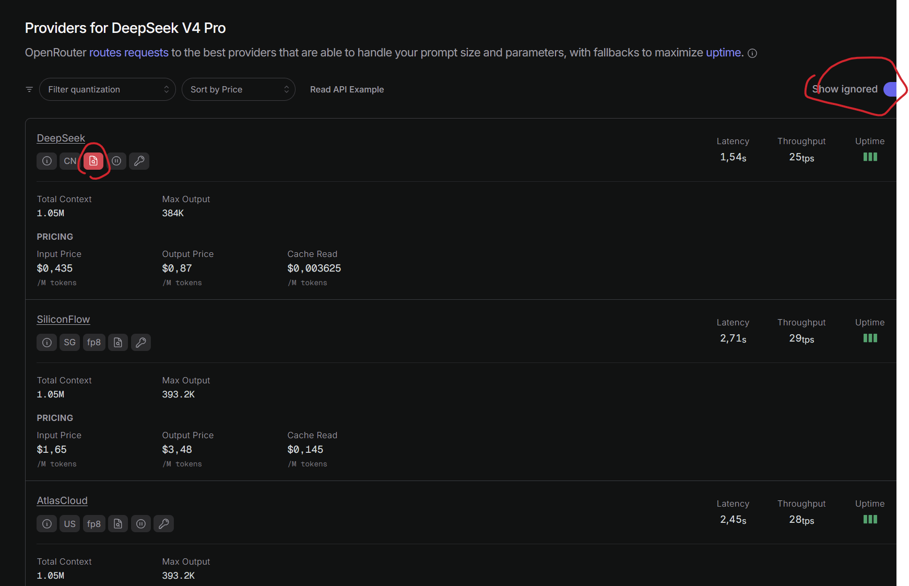This screenshot has width=909, height=586.
Task: Click DeepSeek's green uptime bars
Action: (x=870, y=157)
